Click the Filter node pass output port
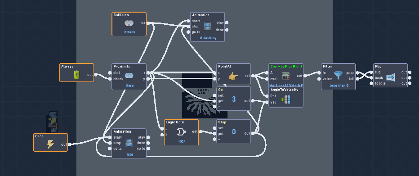This screenshot has height=176, width=419. coord(357,73)
